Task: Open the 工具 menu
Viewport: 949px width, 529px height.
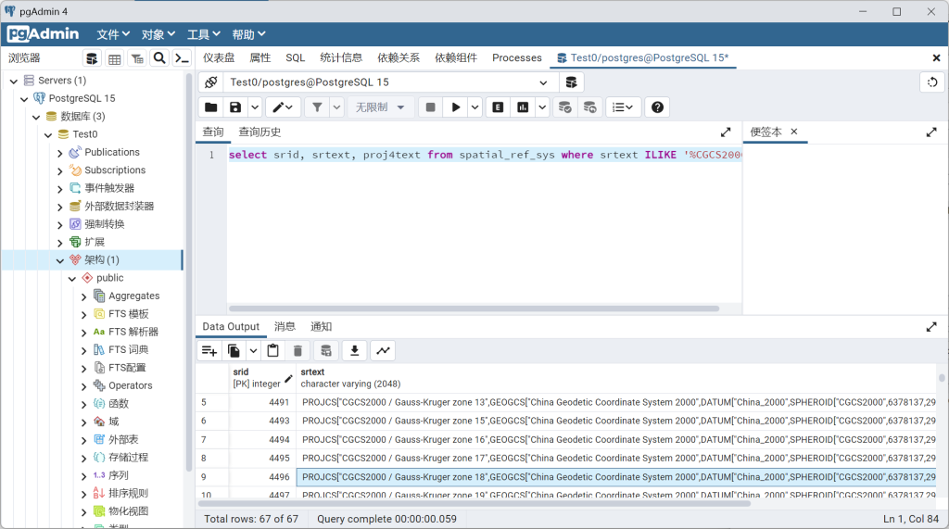Action: pyautogui.click(x=203, y=34)
